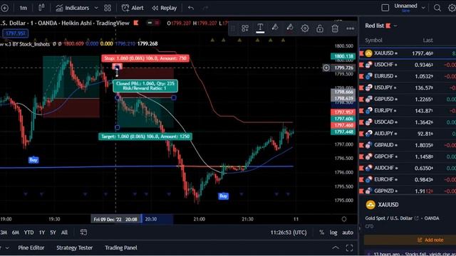Open chart settings gear in top bar
This screenshot has height=256, width=456.
(452, 8)
